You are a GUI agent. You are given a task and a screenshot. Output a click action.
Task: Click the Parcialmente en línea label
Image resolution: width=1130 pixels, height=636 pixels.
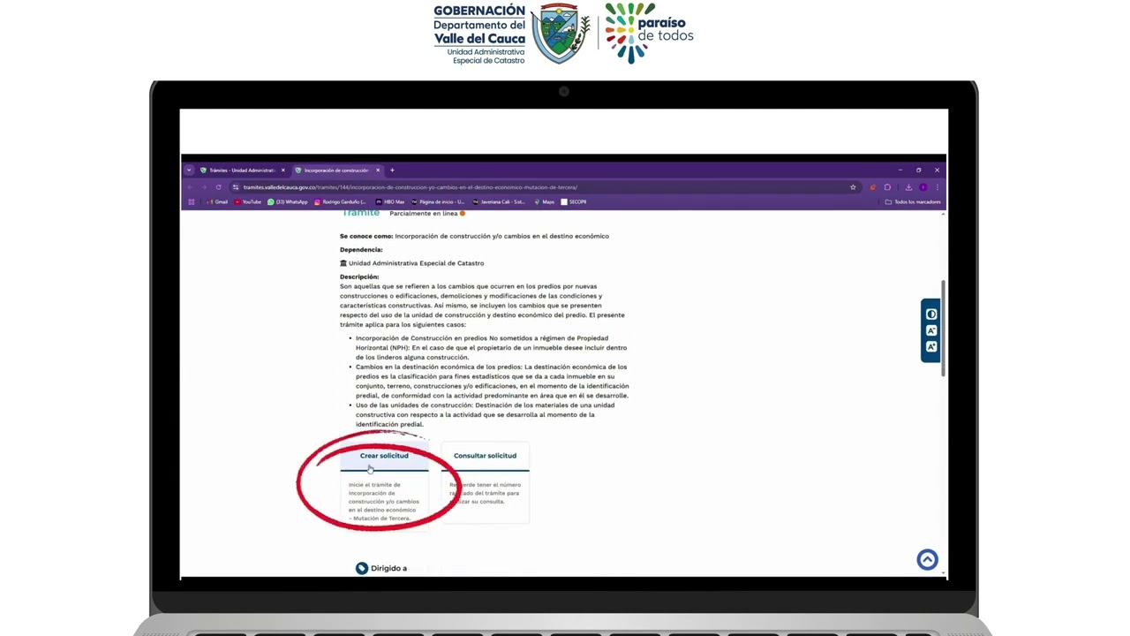[424, 214]
